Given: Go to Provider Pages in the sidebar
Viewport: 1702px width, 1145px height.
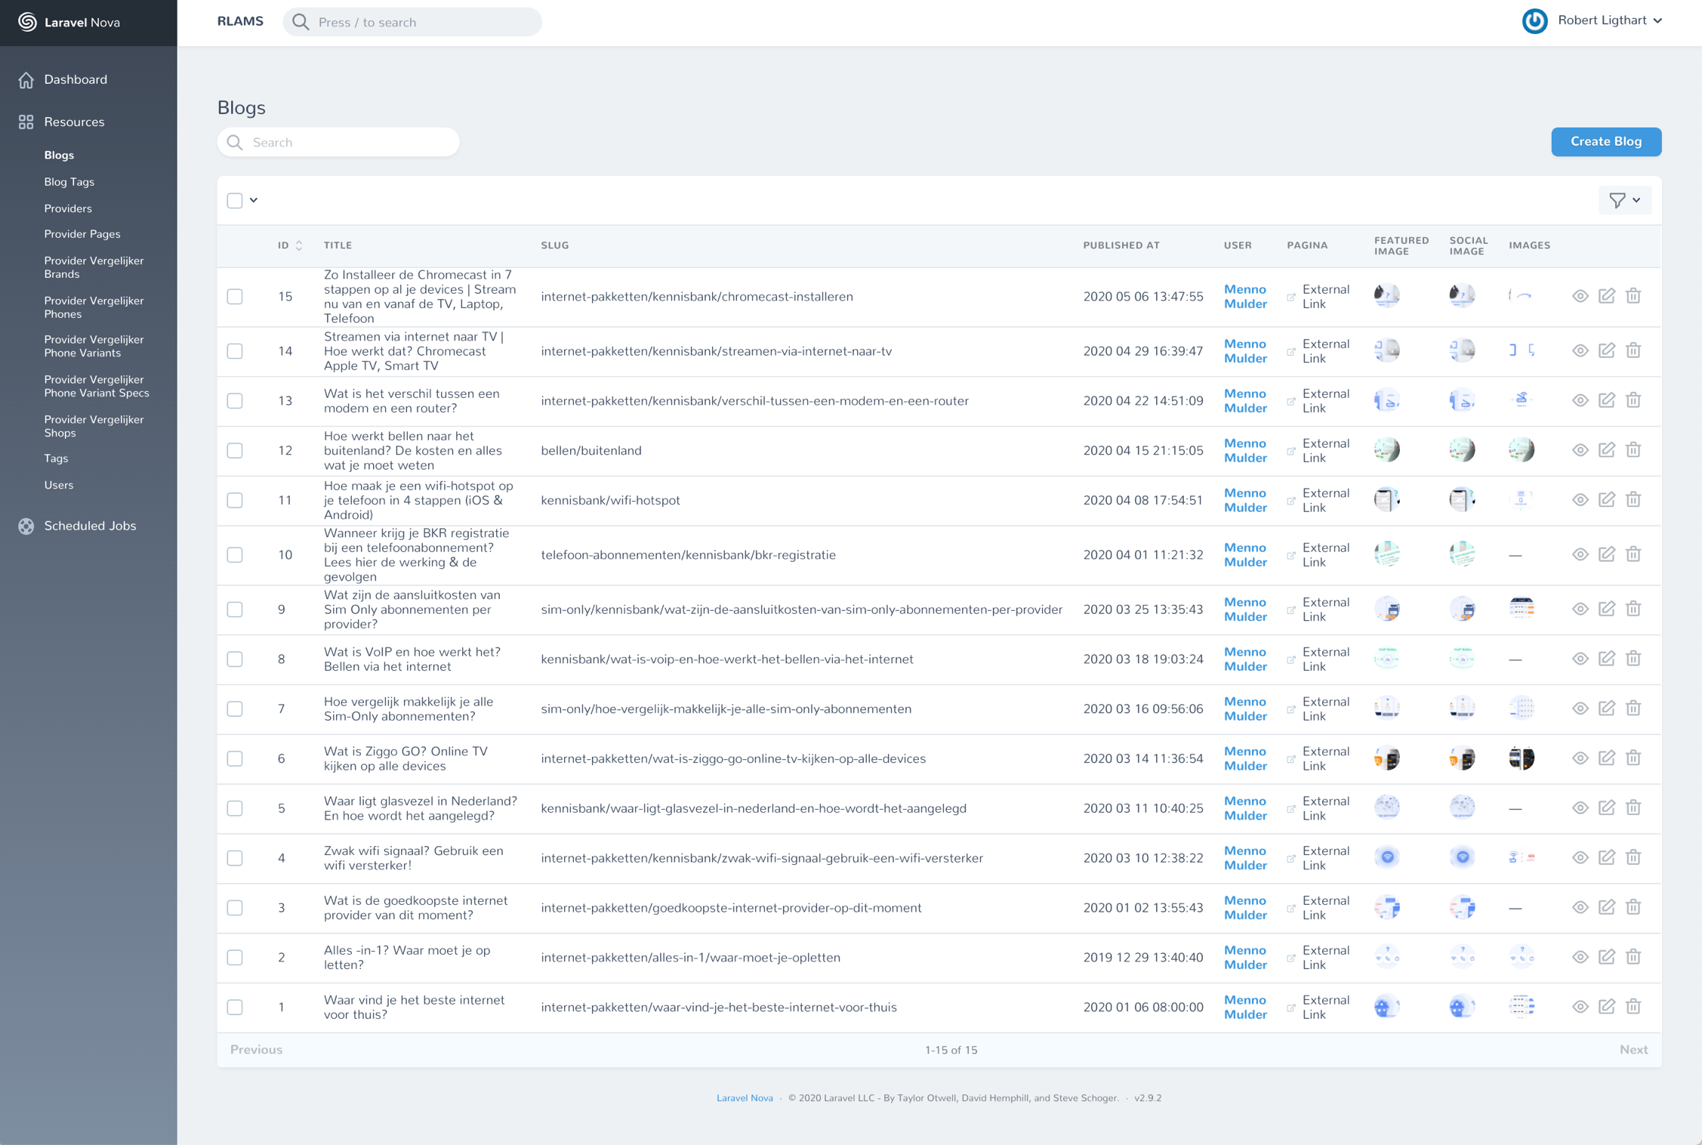Looking at the screenshot, I should pos(82,234).
